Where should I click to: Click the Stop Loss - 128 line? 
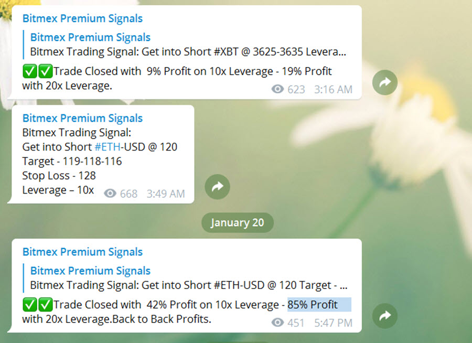tap(59, 176)
